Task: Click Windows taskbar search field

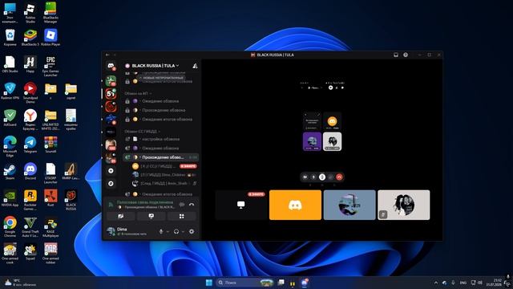Action: [x=244, y=283]
